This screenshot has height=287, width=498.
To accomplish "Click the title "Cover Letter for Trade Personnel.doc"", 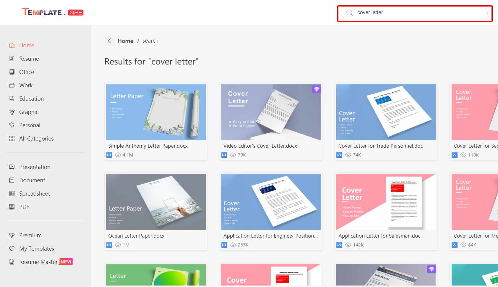I will [x=381, y=146].
